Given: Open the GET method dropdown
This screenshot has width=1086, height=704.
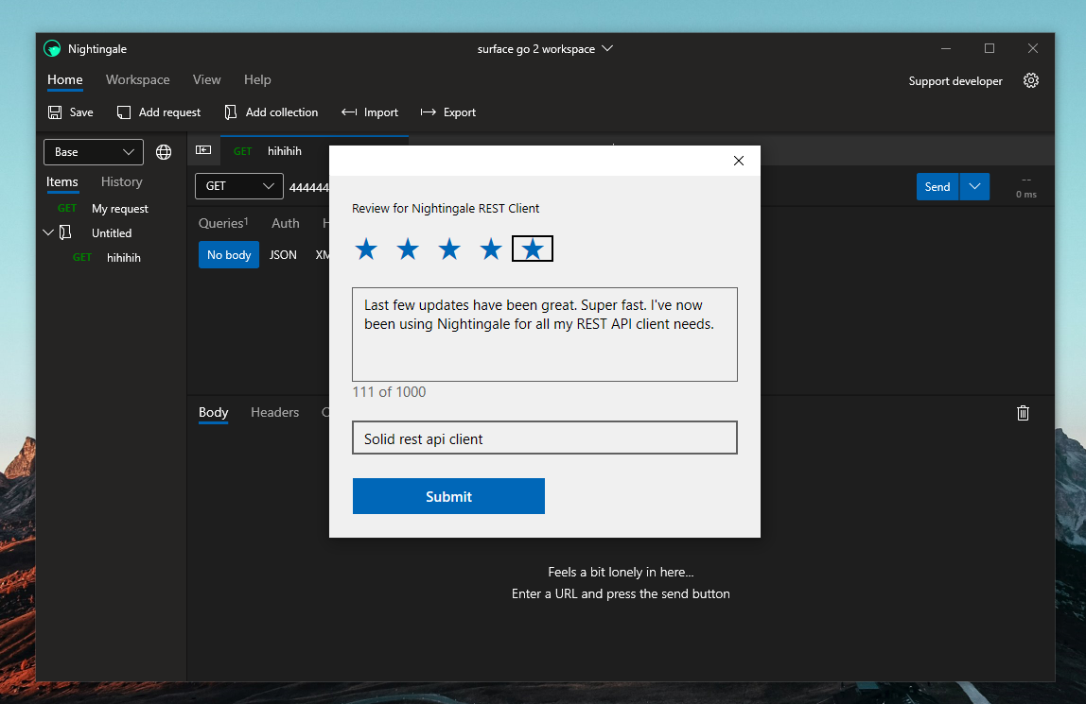Looking at the screenshot, I should [x=237, y=185].
